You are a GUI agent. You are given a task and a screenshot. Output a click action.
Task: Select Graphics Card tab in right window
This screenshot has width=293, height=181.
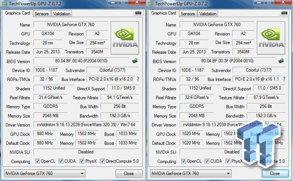(x=164, y=13)
